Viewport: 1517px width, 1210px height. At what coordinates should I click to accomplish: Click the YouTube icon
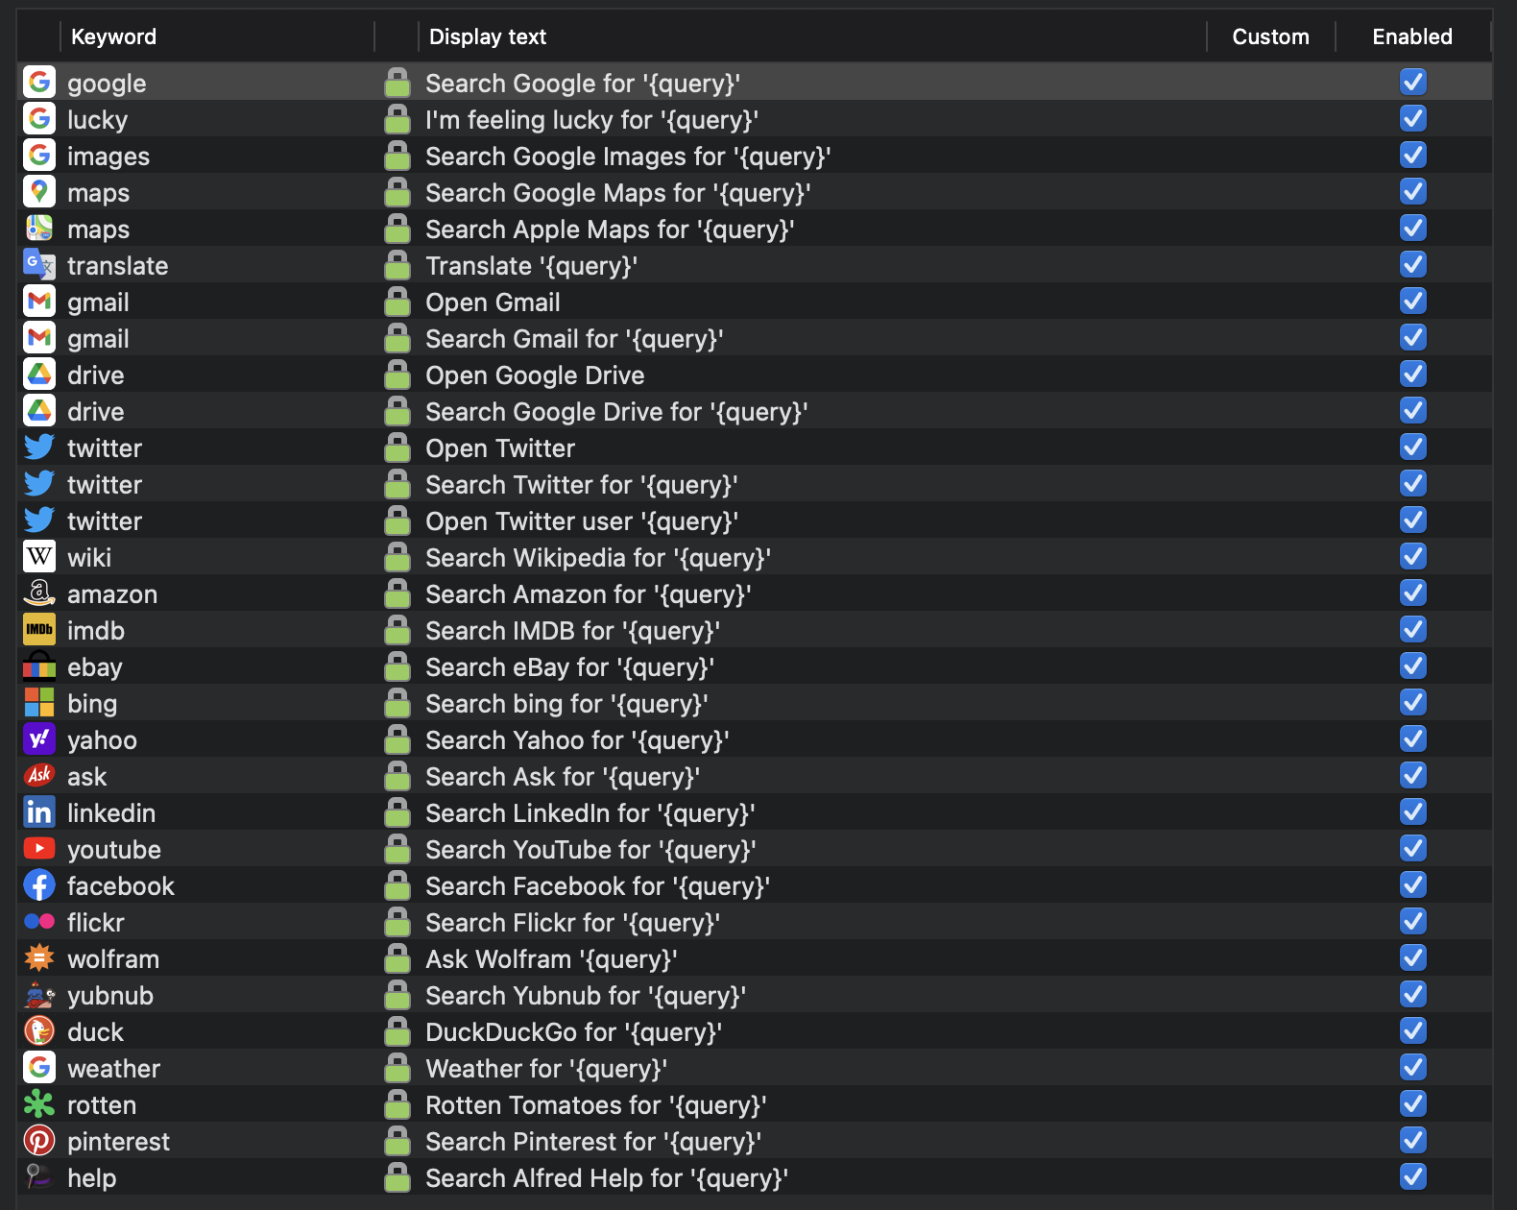point(39,849)
